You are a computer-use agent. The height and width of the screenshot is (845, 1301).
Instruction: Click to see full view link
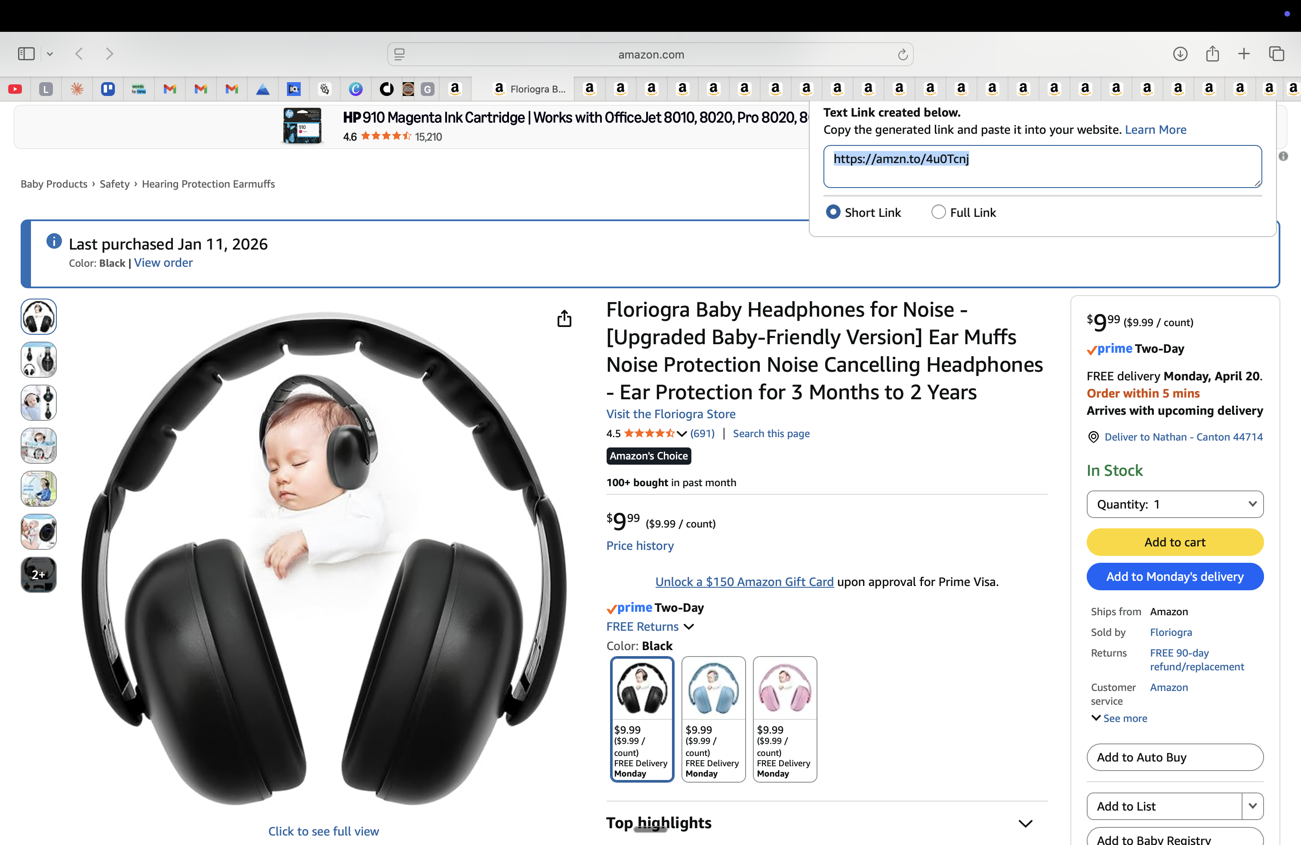pos(324,831)
